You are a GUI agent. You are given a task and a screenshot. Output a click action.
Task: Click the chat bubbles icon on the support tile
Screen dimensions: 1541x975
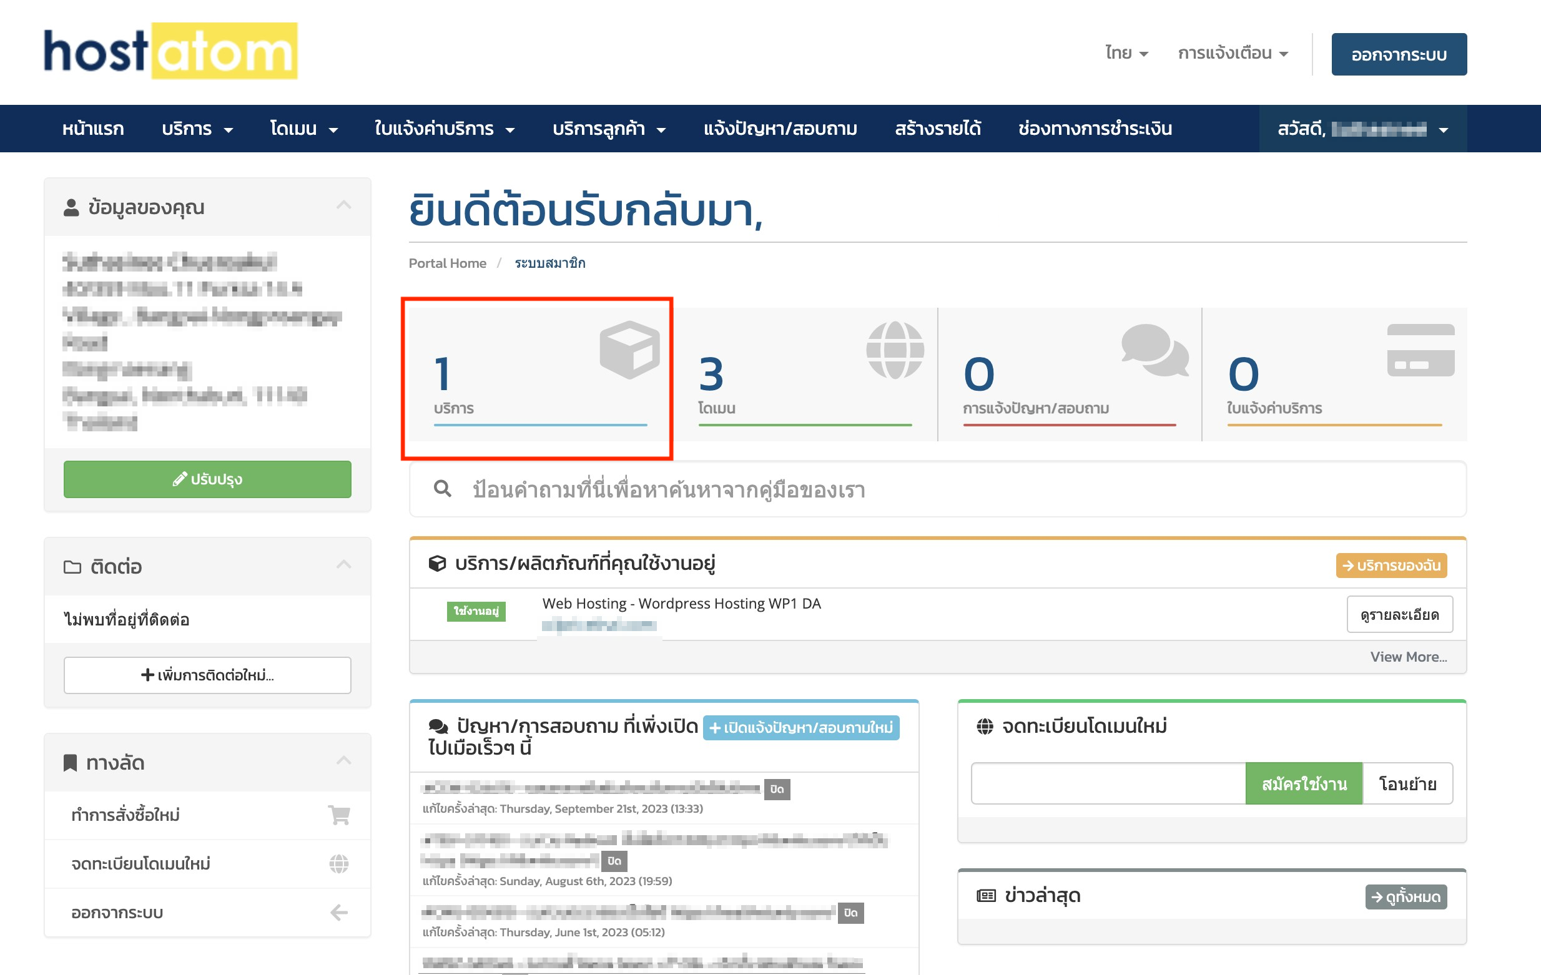[1155, 350]
